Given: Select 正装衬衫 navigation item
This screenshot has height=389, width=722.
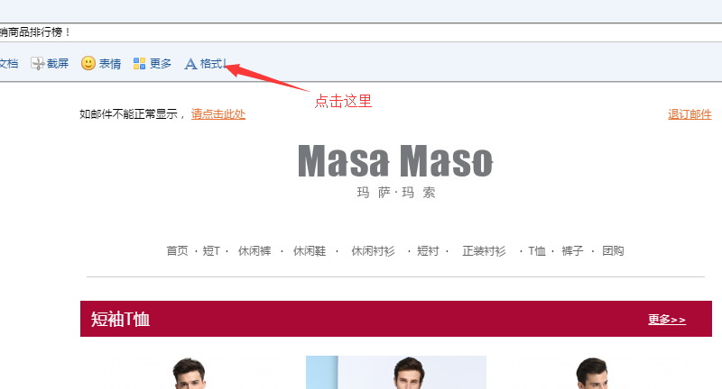Looking at the screenshot, I should point(484,250).
